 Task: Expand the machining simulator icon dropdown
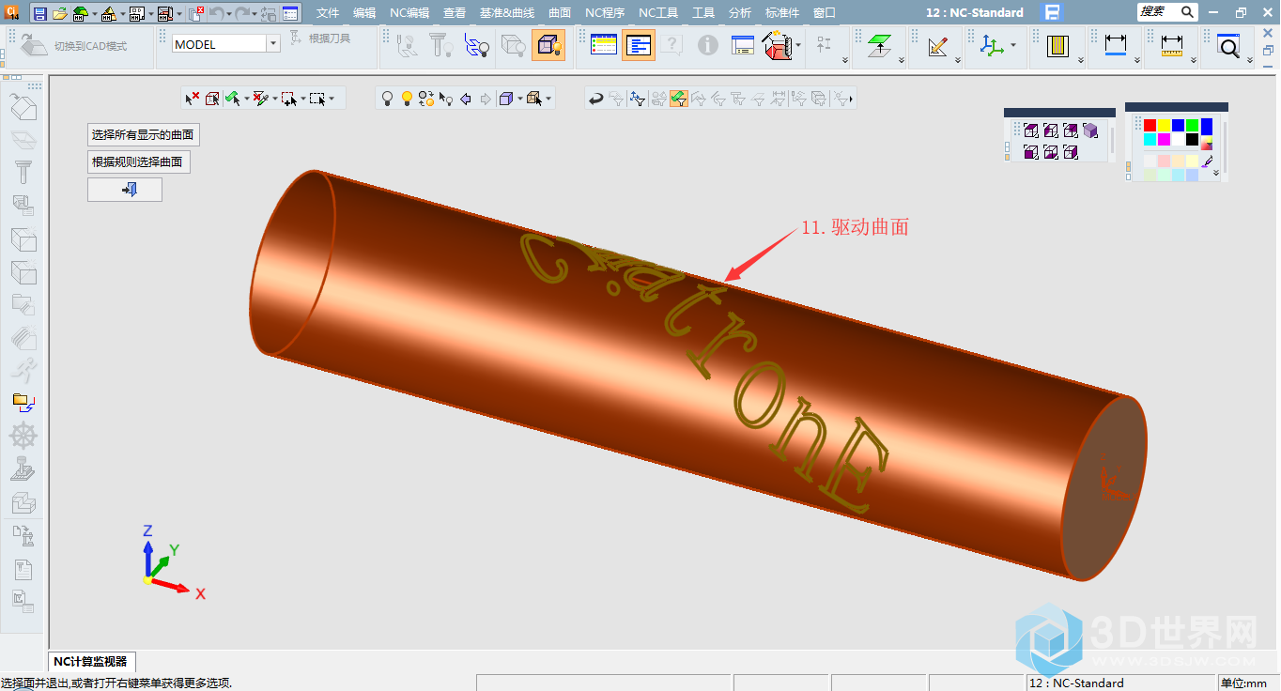(x=798, y=45)
